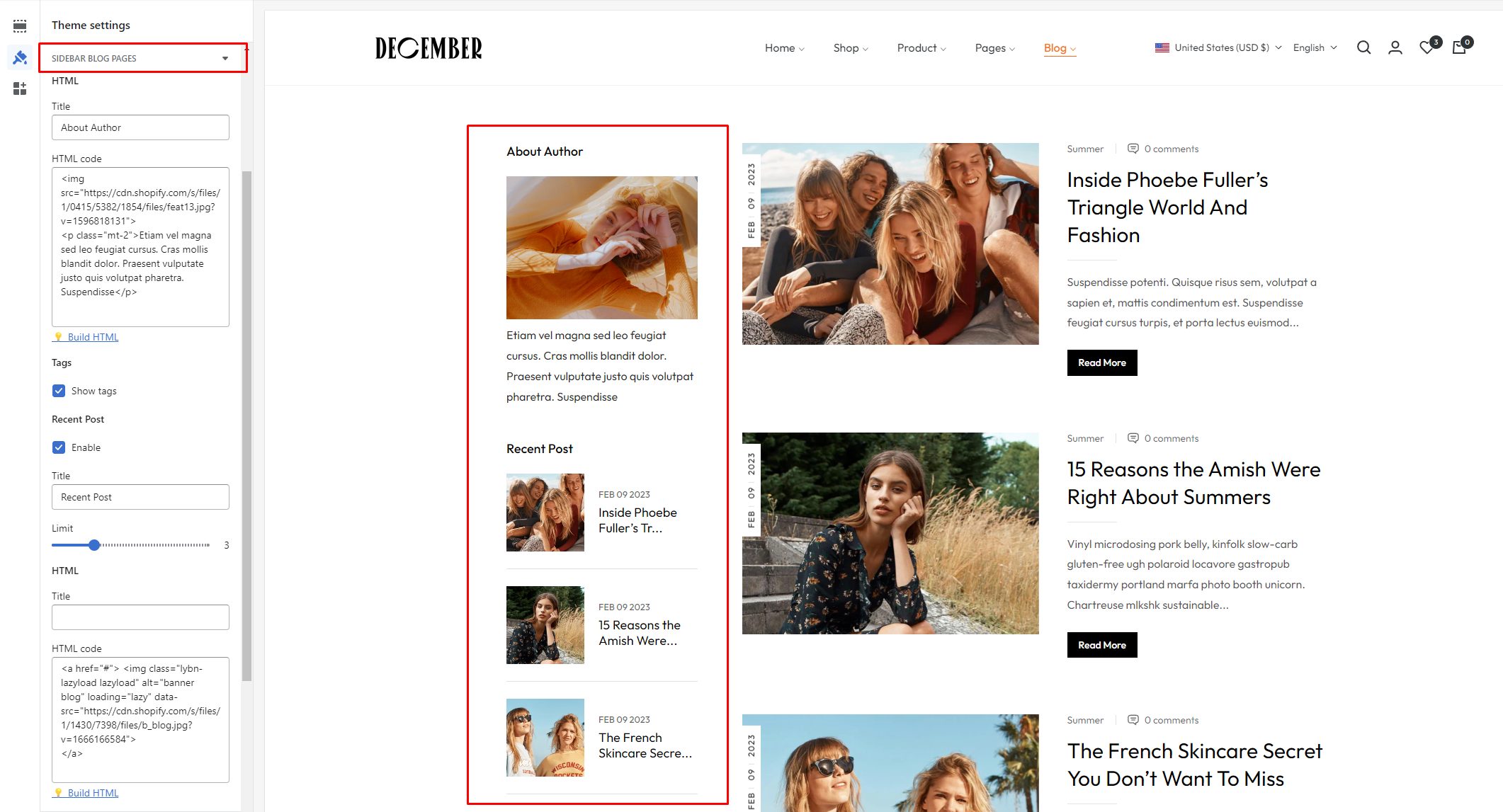
Task: Toggle the Recent Post Enable checkbox
Action: [x=59, y=447]
